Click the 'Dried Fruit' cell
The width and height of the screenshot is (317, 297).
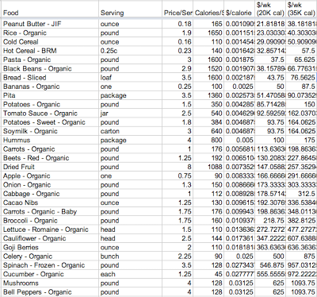pos(50,167)
